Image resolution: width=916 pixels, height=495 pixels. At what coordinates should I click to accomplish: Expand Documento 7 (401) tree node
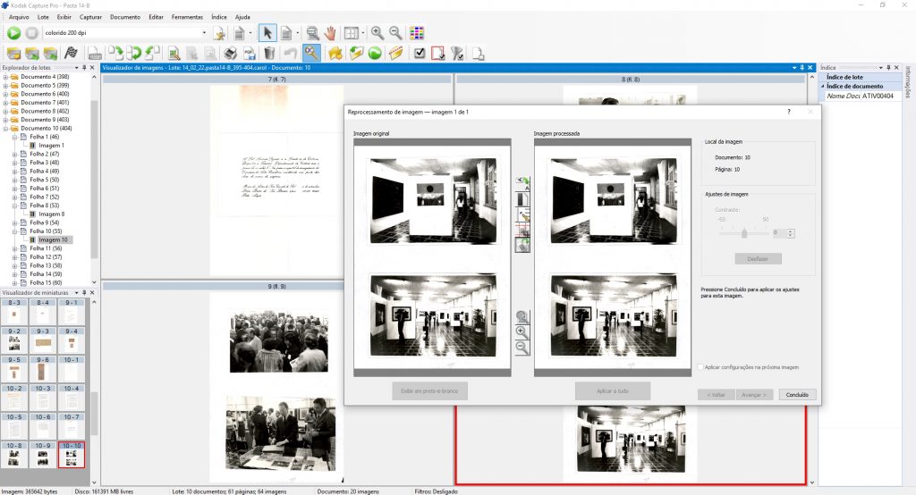pyautogui.click(x=6, y=102)
